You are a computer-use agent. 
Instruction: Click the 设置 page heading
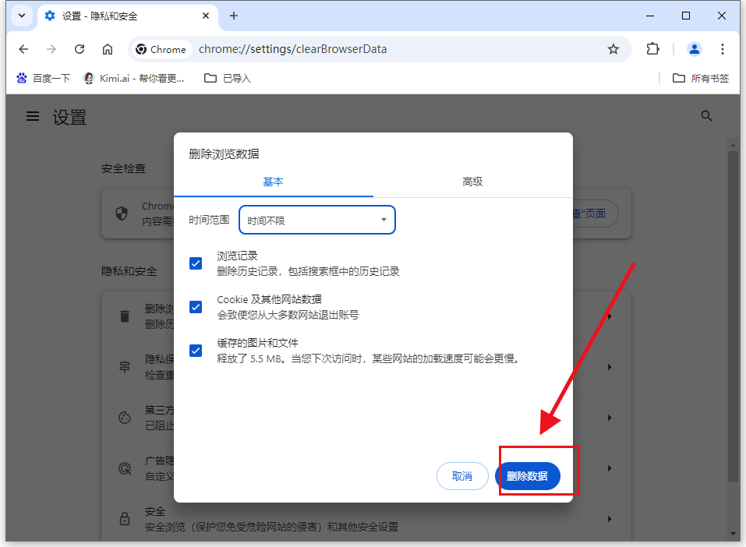[69, 118]
